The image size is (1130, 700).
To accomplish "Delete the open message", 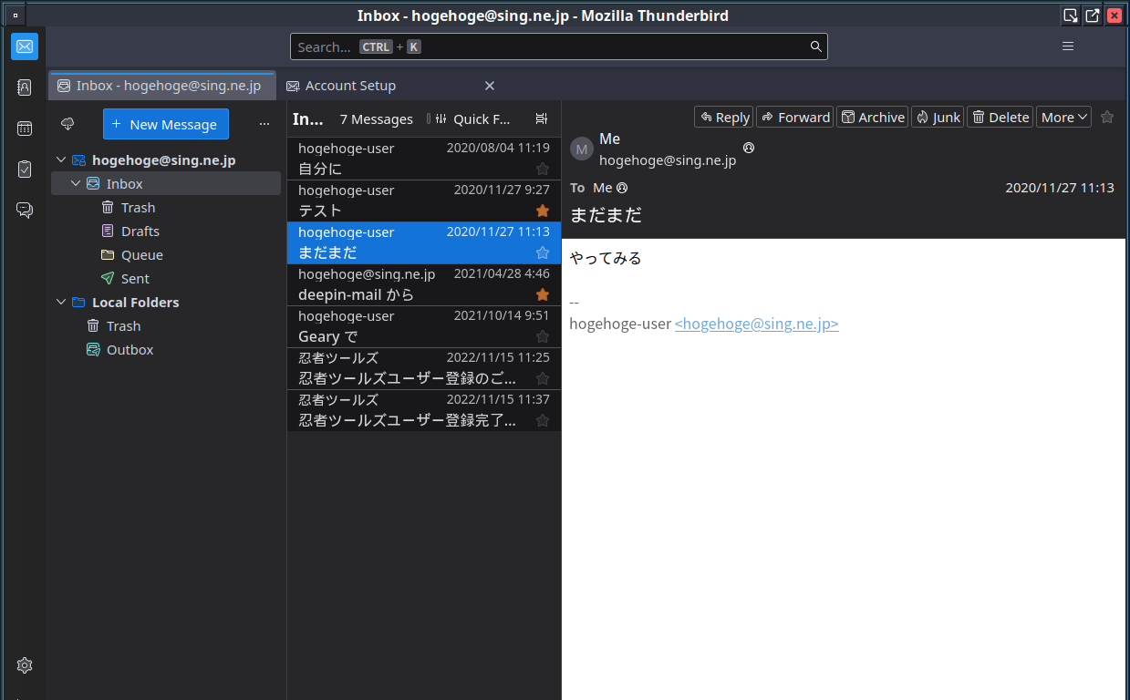I will tap(1000, 117).
